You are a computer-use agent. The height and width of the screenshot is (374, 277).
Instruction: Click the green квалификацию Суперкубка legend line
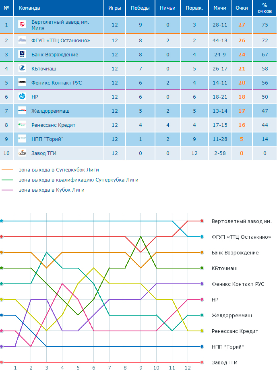[x=7, y=180]
